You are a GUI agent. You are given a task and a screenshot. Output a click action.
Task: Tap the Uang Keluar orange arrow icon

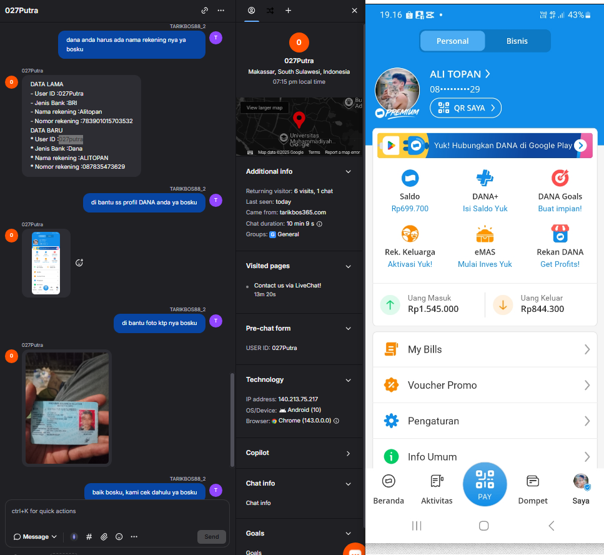[x=503, y=305]
